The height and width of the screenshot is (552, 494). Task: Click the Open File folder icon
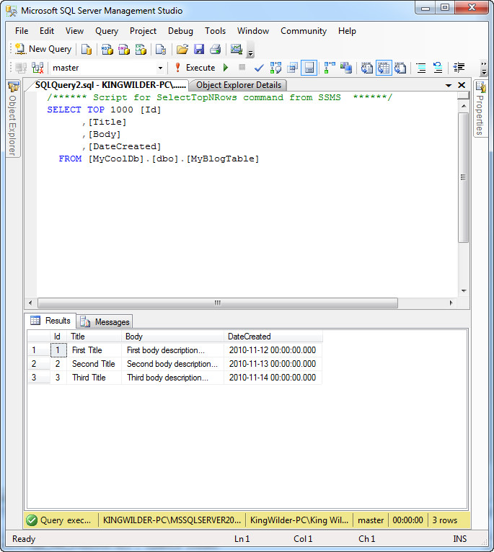(182, 49)
